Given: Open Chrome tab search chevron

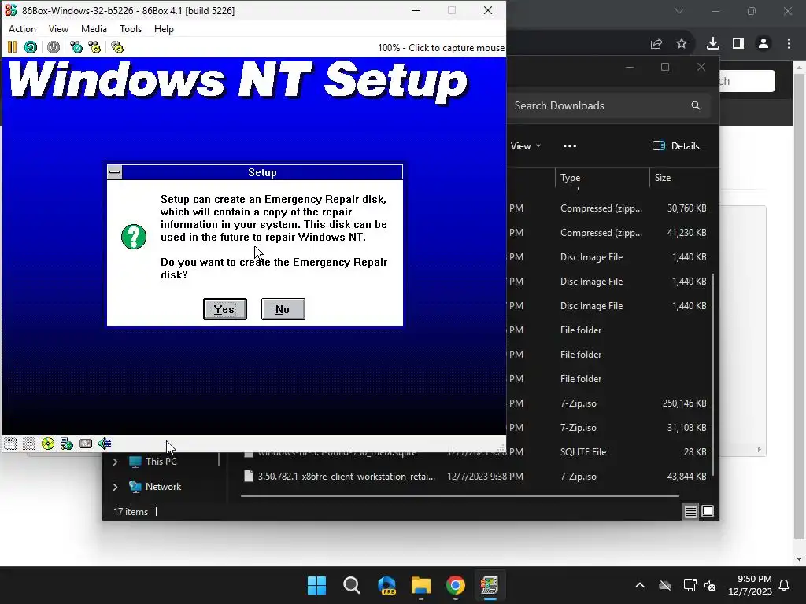Looking at the screenshot, I should pos(679,11).
